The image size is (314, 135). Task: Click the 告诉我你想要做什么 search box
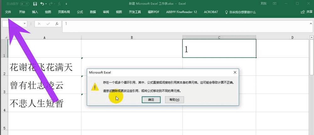click(x=242, y=12)
